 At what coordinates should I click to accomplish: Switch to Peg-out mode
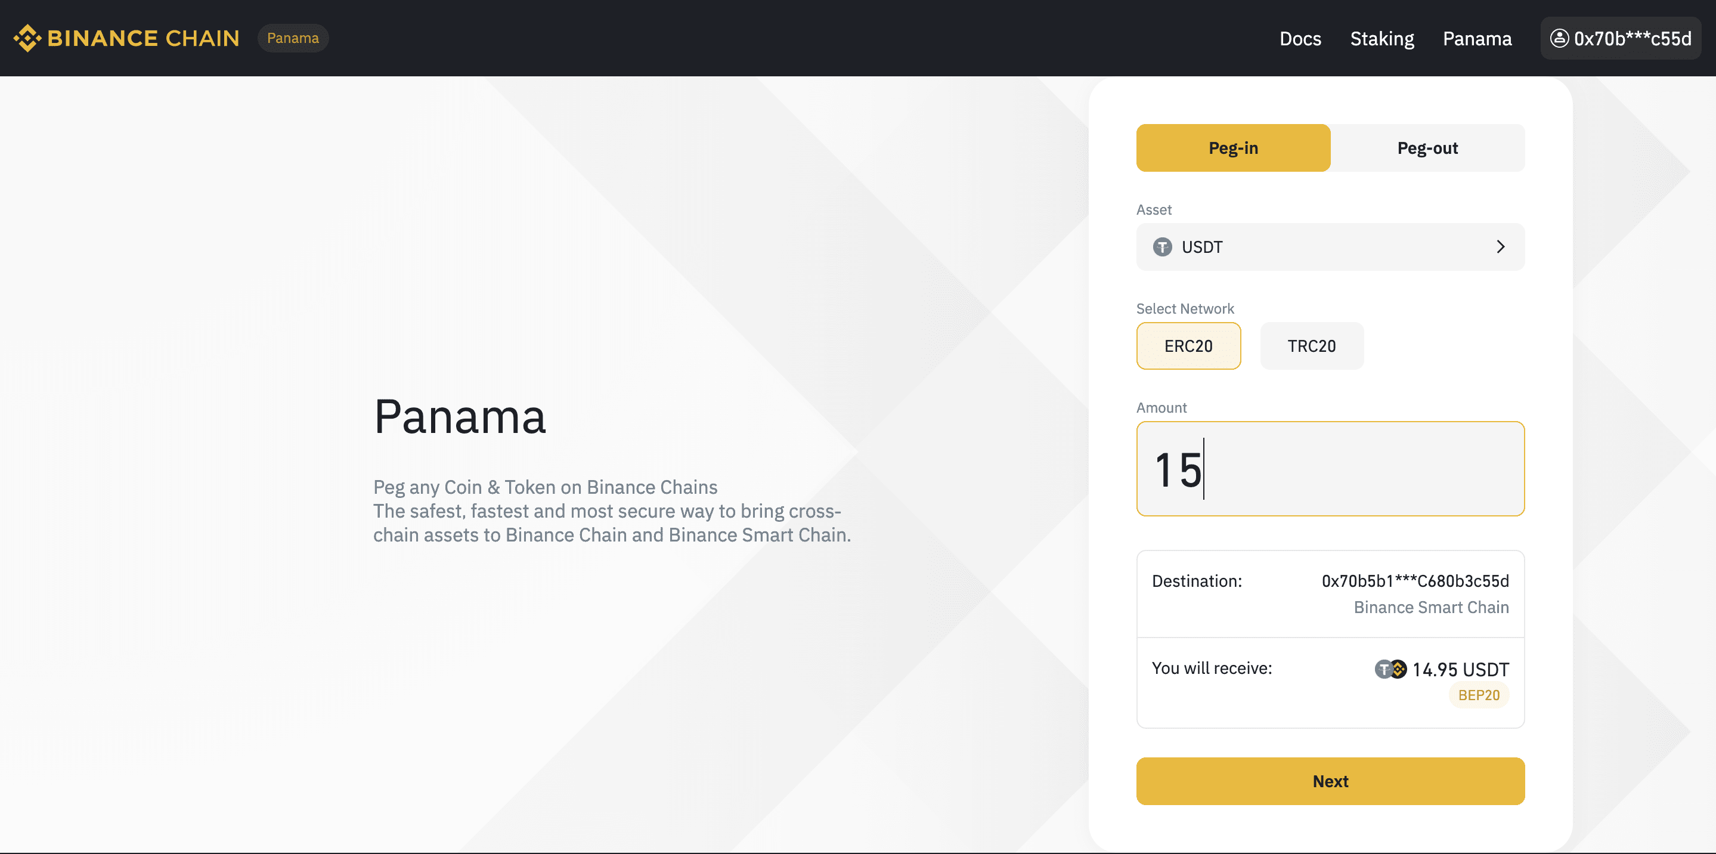pos(1427,148)
